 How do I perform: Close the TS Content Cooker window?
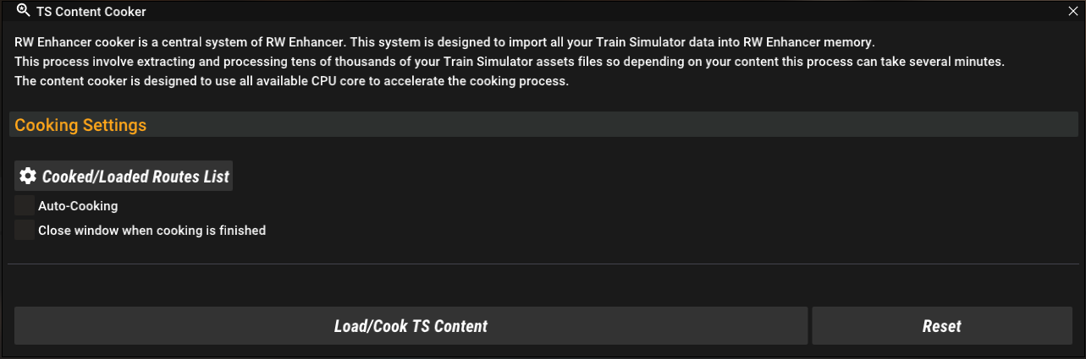1073,12
